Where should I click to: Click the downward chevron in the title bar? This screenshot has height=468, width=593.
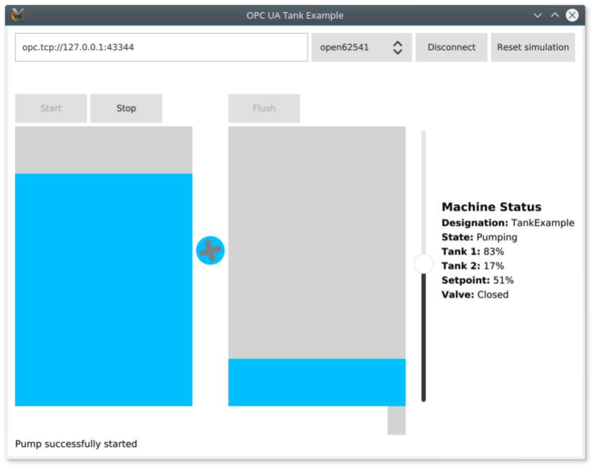tap(537, 15)
